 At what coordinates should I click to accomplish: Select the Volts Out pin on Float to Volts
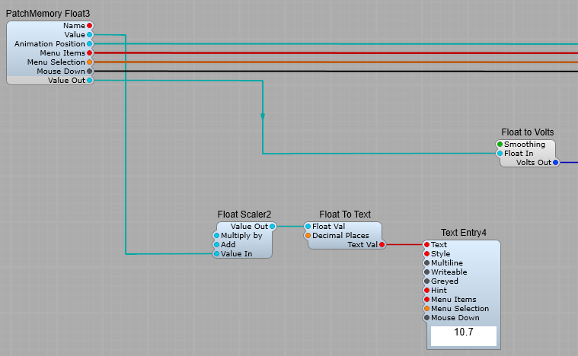point(555,162)
